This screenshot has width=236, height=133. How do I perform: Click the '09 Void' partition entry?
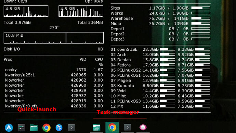coord(118,91)
